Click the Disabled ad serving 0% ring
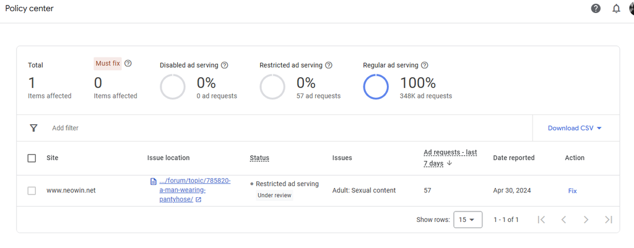The height and width of the screenshot is (248, 634). (x=173, y=87)
